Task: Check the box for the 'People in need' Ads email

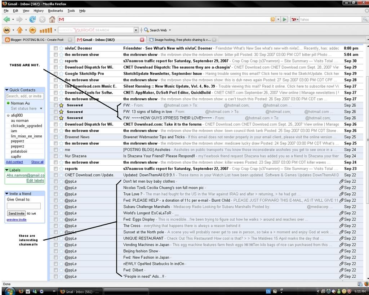Action: tap(55, 276)
